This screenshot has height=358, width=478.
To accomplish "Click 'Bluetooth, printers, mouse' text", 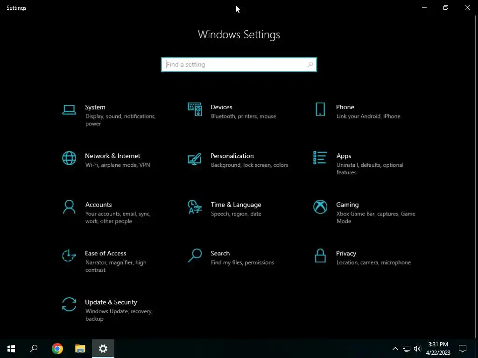I will click(243, 116).
